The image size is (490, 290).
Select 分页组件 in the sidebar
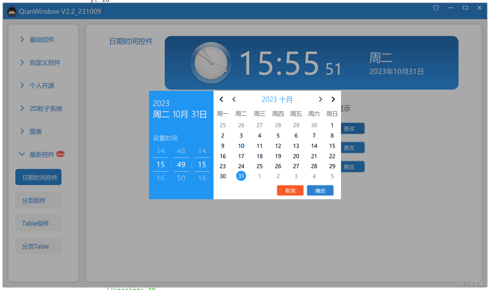coord(38,200)
